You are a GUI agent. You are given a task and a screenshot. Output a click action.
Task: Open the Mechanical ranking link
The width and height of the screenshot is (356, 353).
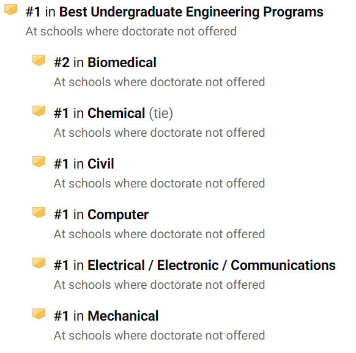point(123,316)
